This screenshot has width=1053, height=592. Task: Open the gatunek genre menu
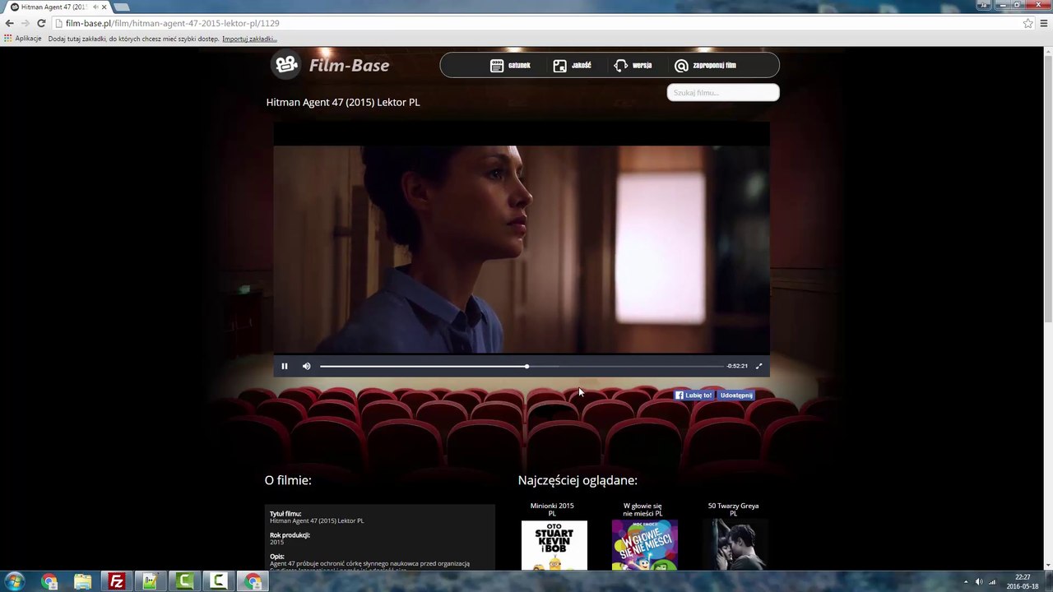(511, 65)
